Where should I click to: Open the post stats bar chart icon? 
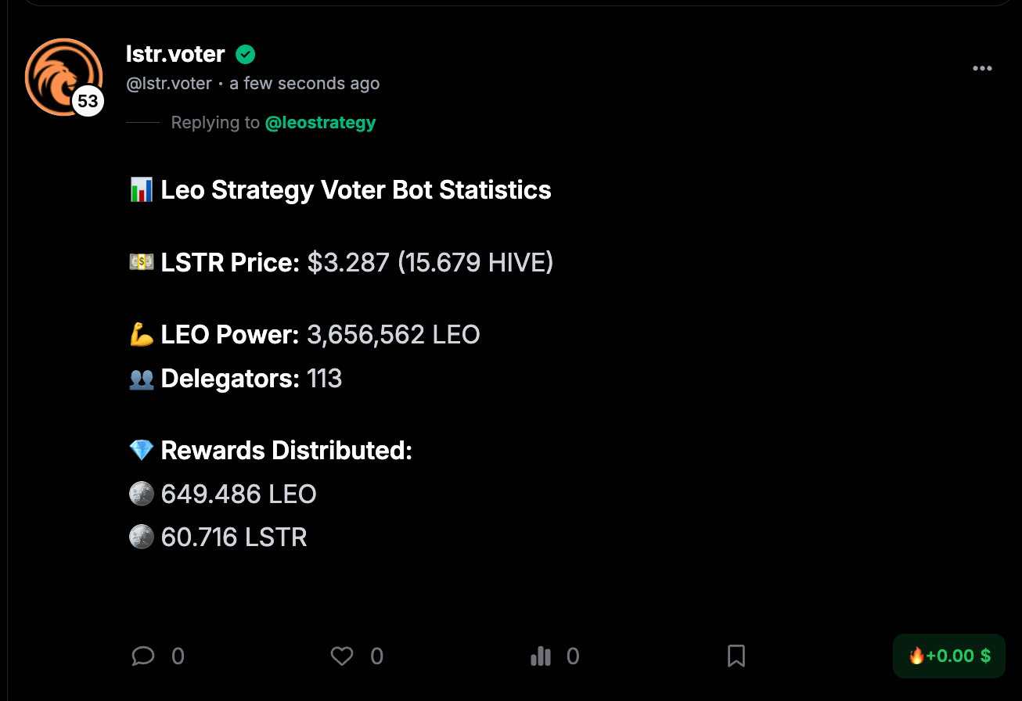[x=541, y=656]
